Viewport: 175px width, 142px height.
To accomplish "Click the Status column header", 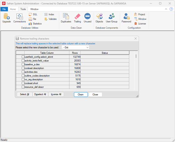I will [x=105, y=53].
